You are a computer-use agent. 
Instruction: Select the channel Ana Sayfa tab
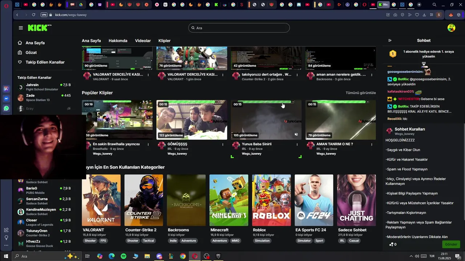pyautogui.click(x=91, y=41)
